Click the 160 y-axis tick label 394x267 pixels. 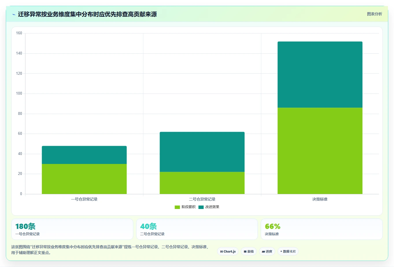(19, 33)
